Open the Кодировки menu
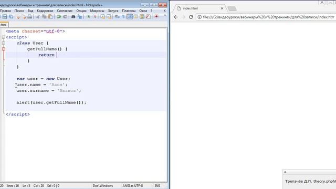 (45, 10)
